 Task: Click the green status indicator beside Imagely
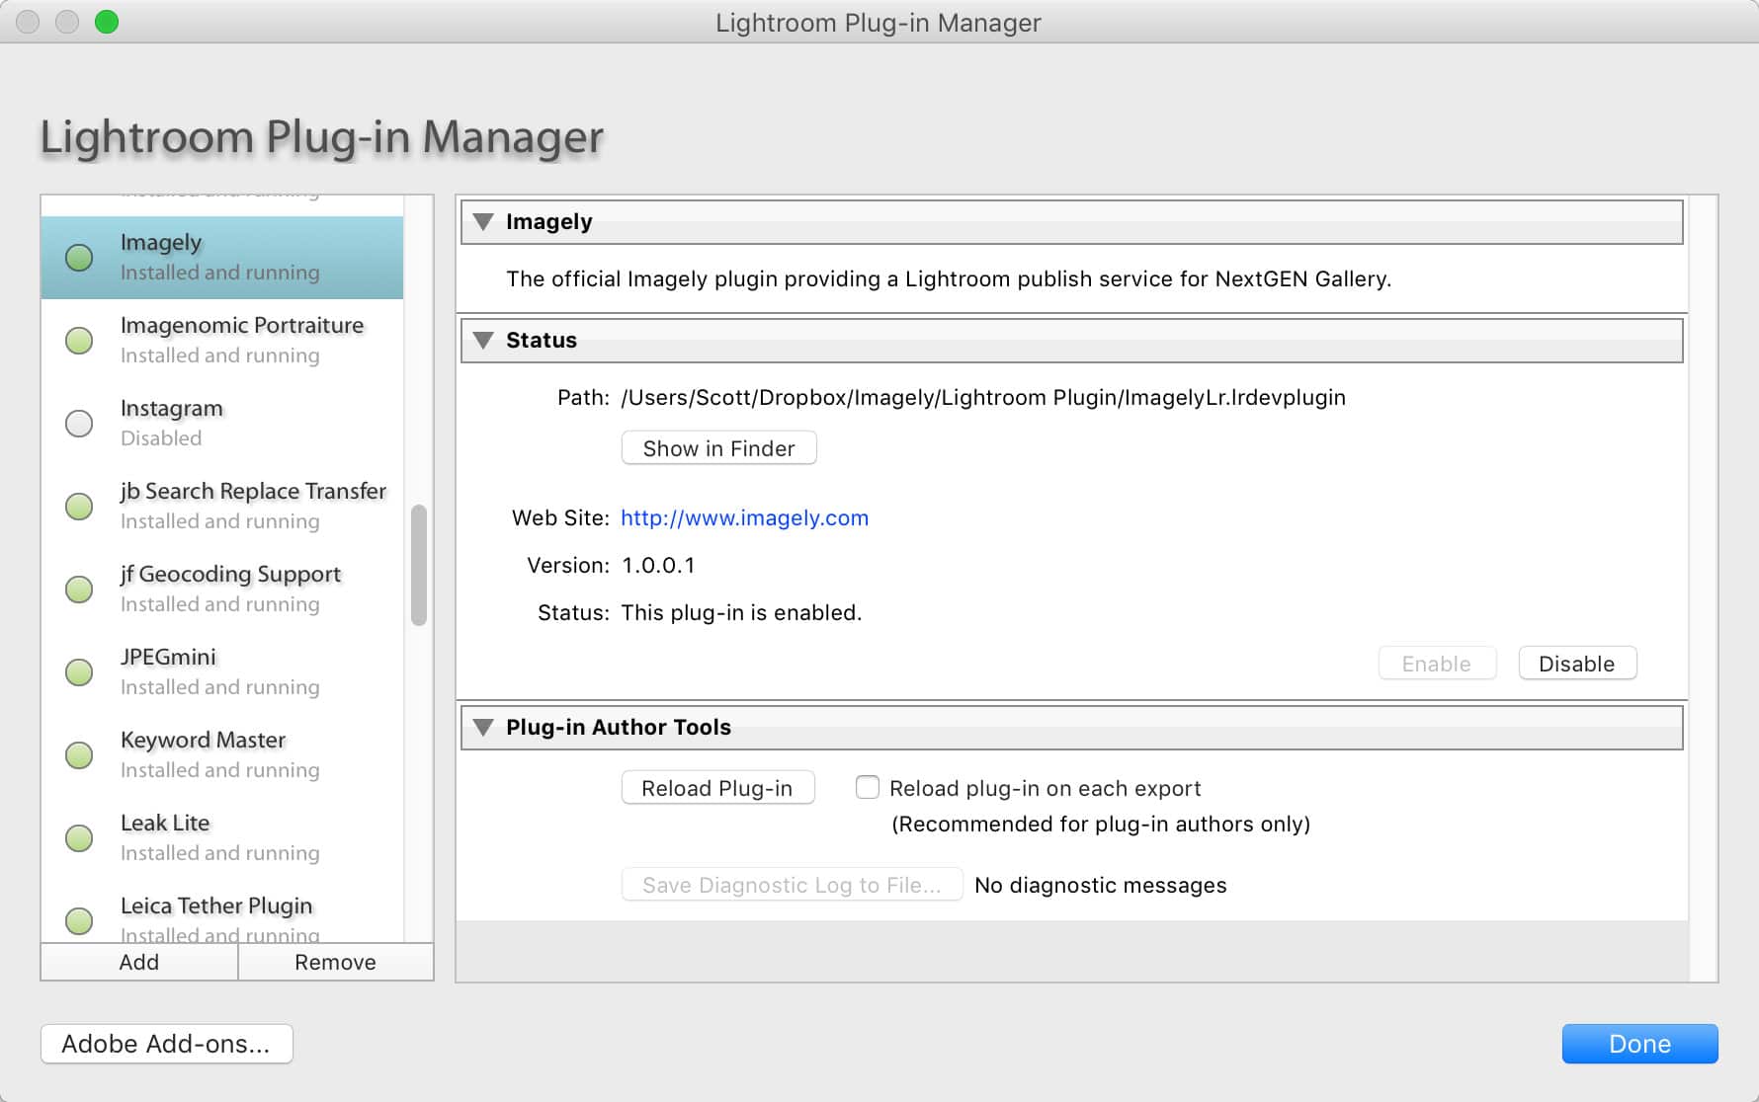coord(79,258)
